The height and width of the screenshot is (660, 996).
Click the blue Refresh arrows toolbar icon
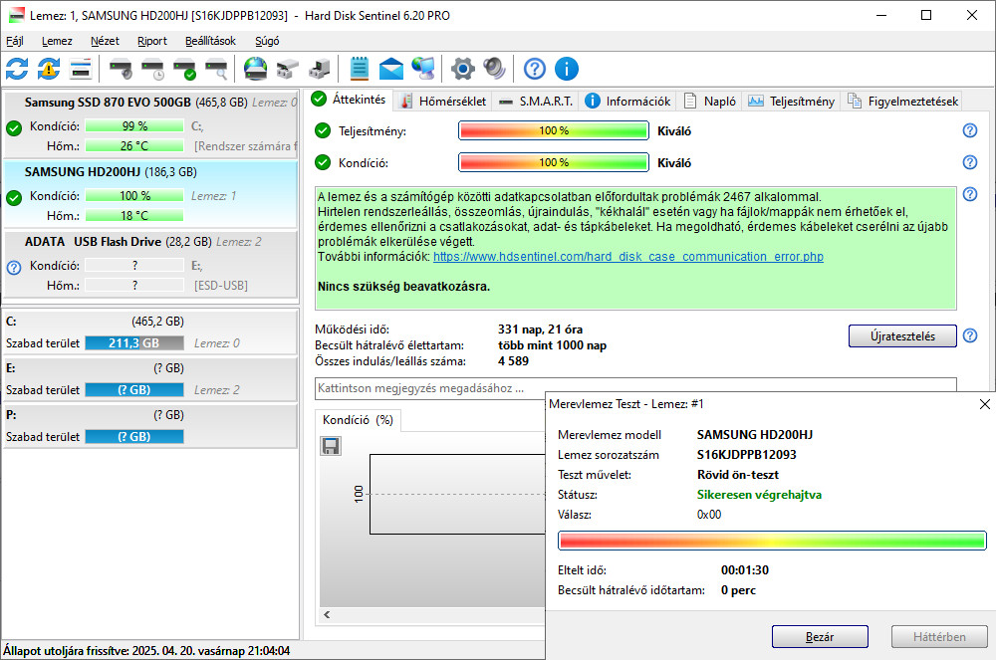[x=17, y=69]
